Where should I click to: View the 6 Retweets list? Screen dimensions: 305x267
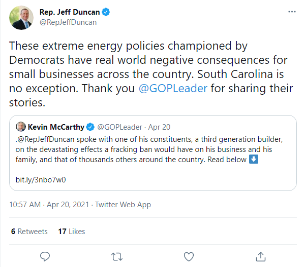tap(29, 231)
